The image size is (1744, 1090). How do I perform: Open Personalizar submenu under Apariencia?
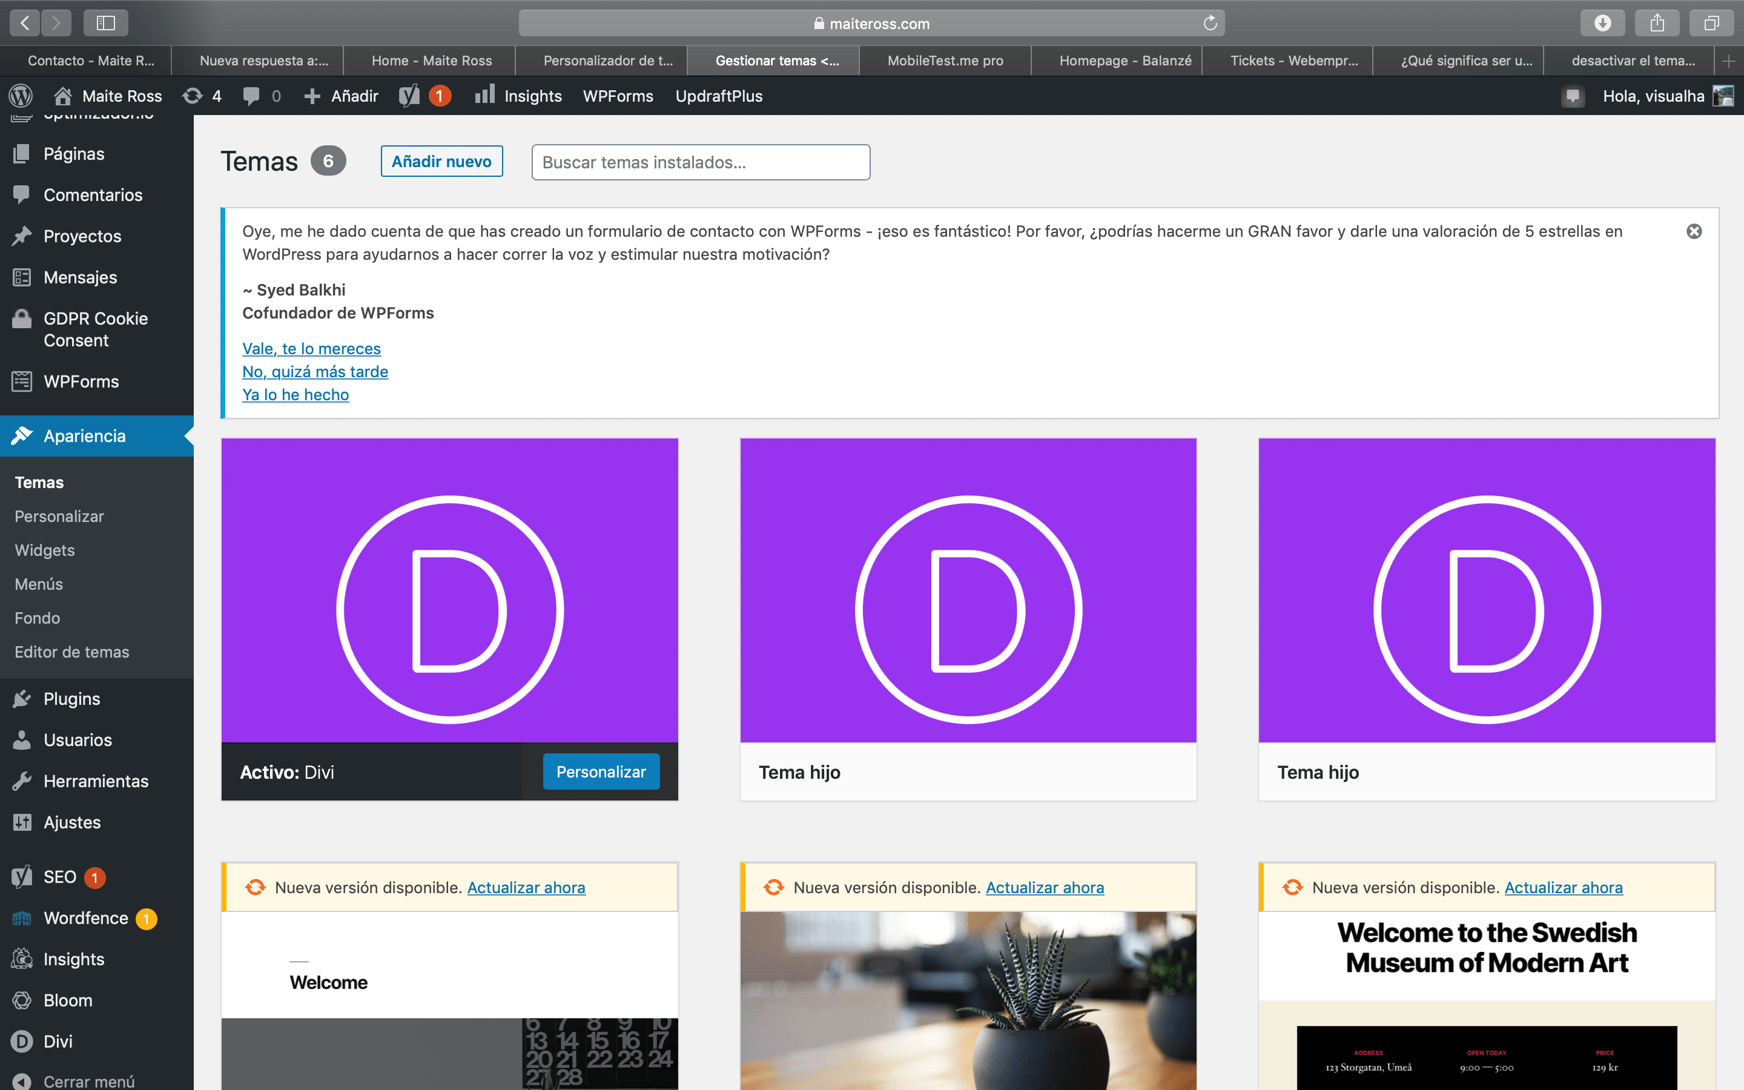pyautogui.click(x=59, y=516)
